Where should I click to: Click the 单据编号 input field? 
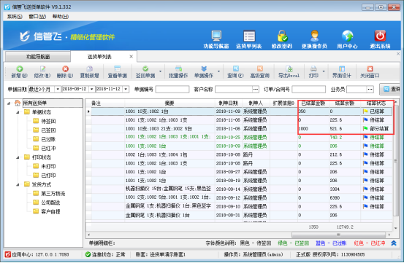pyautogui.click(x=172, y=89)
